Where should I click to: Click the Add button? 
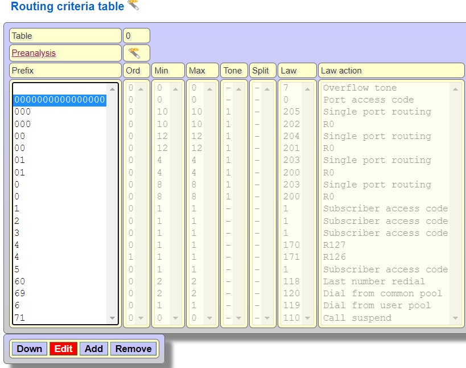(94, 349)
